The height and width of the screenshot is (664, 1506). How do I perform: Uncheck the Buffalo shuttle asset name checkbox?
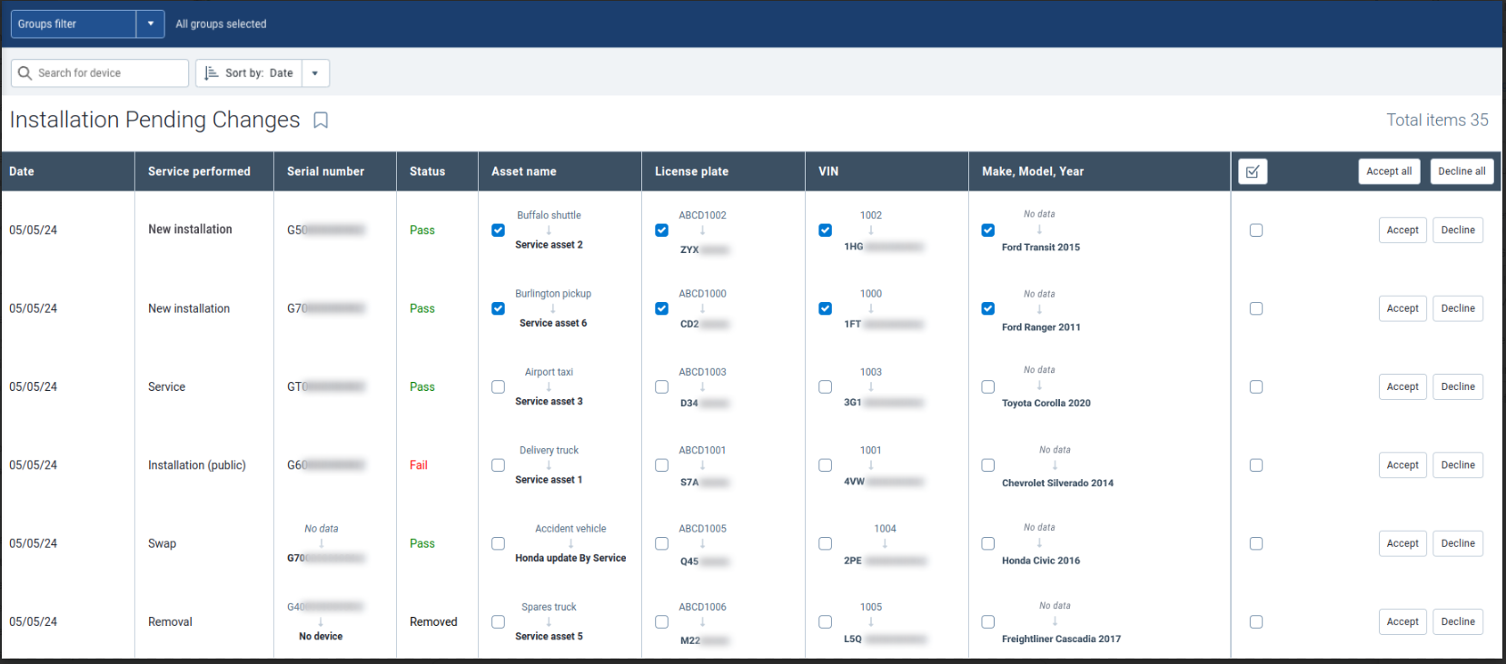click(x=498, y=230)
